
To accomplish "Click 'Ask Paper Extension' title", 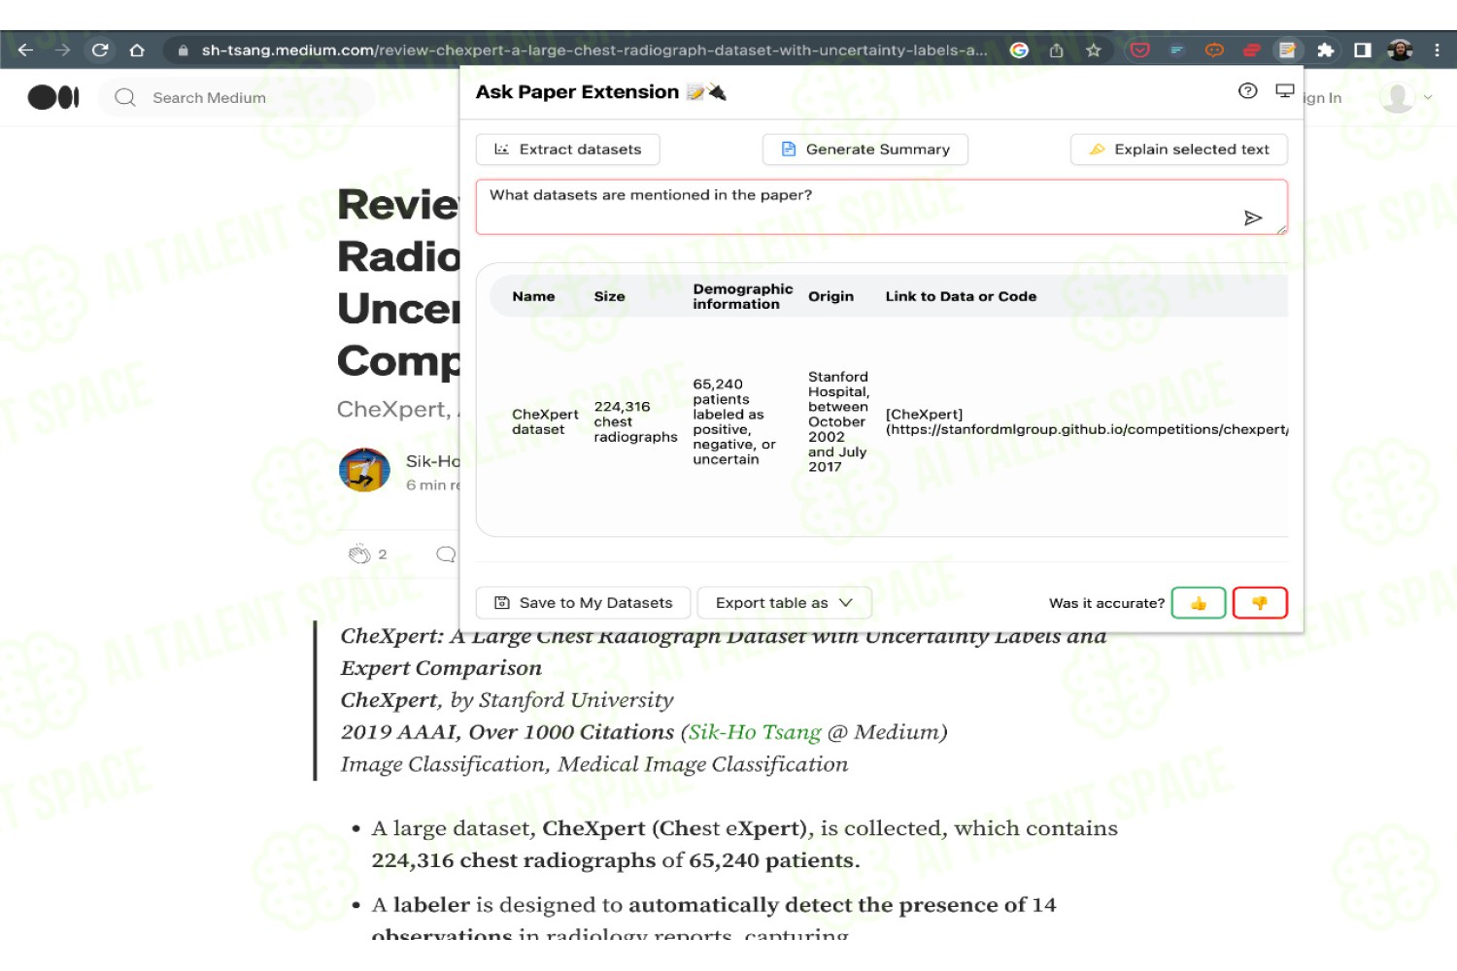I will [577, 92].
